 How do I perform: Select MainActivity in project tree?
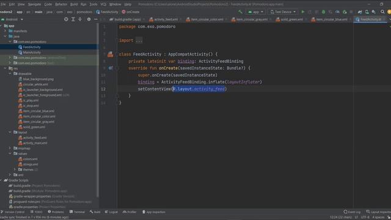point(32,53)
